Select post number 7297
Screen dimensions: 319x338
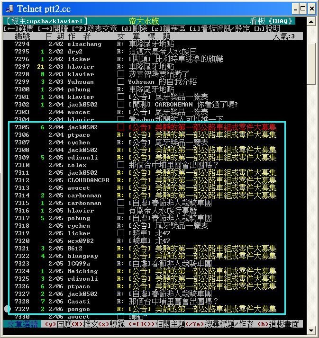click(22, 67)
